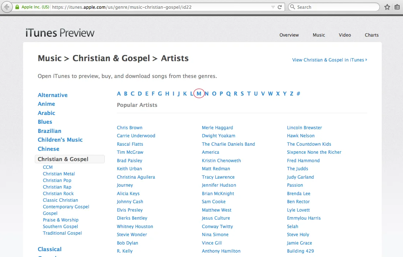Click the search magnifier icon
The image size is (403, 257).
click(292, 7)
